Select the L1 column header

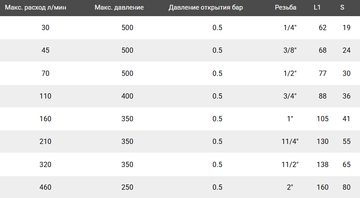317,8
